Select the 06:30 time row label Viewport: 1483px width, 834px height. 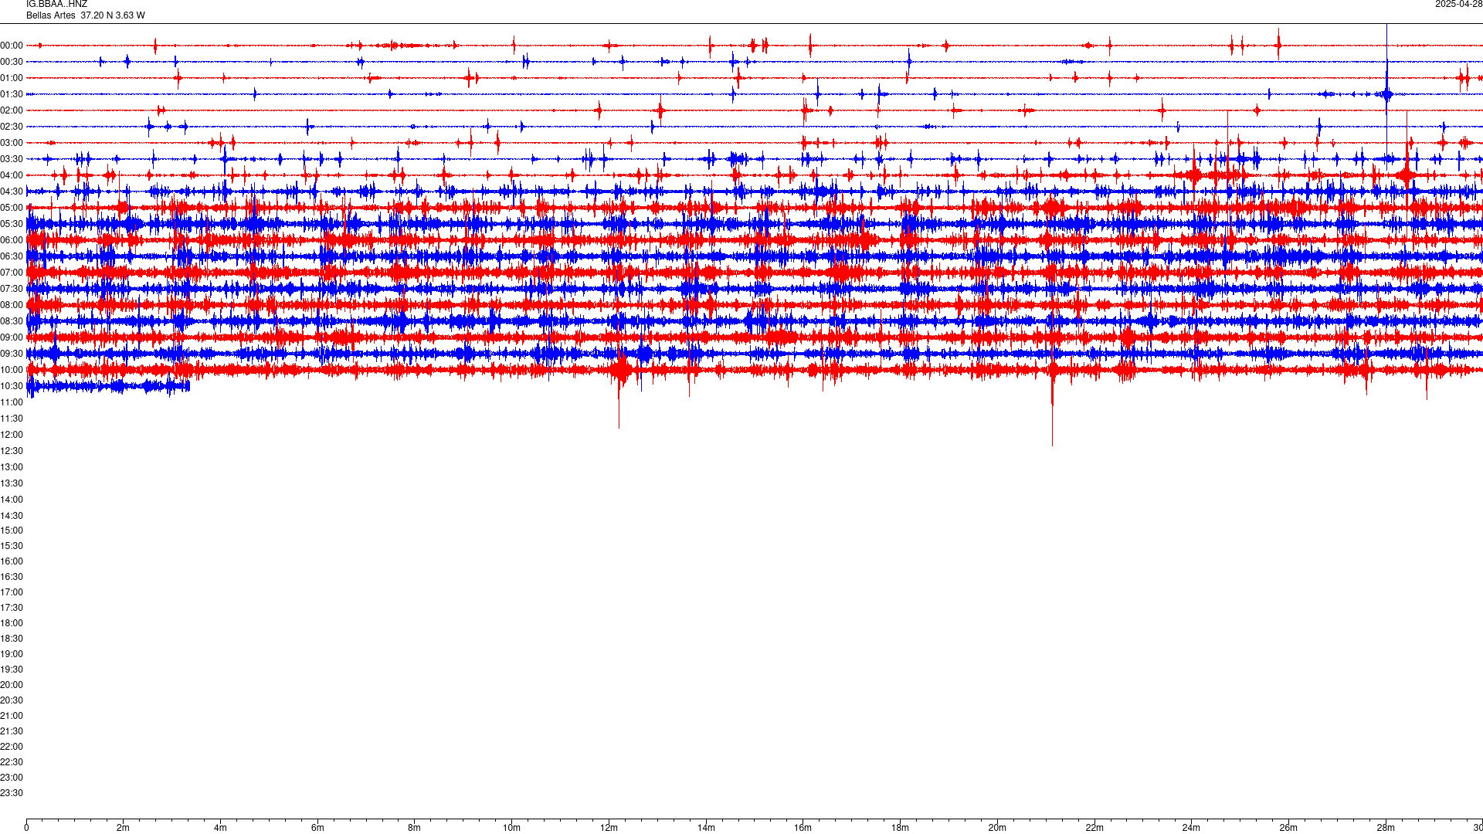[12, 256]
